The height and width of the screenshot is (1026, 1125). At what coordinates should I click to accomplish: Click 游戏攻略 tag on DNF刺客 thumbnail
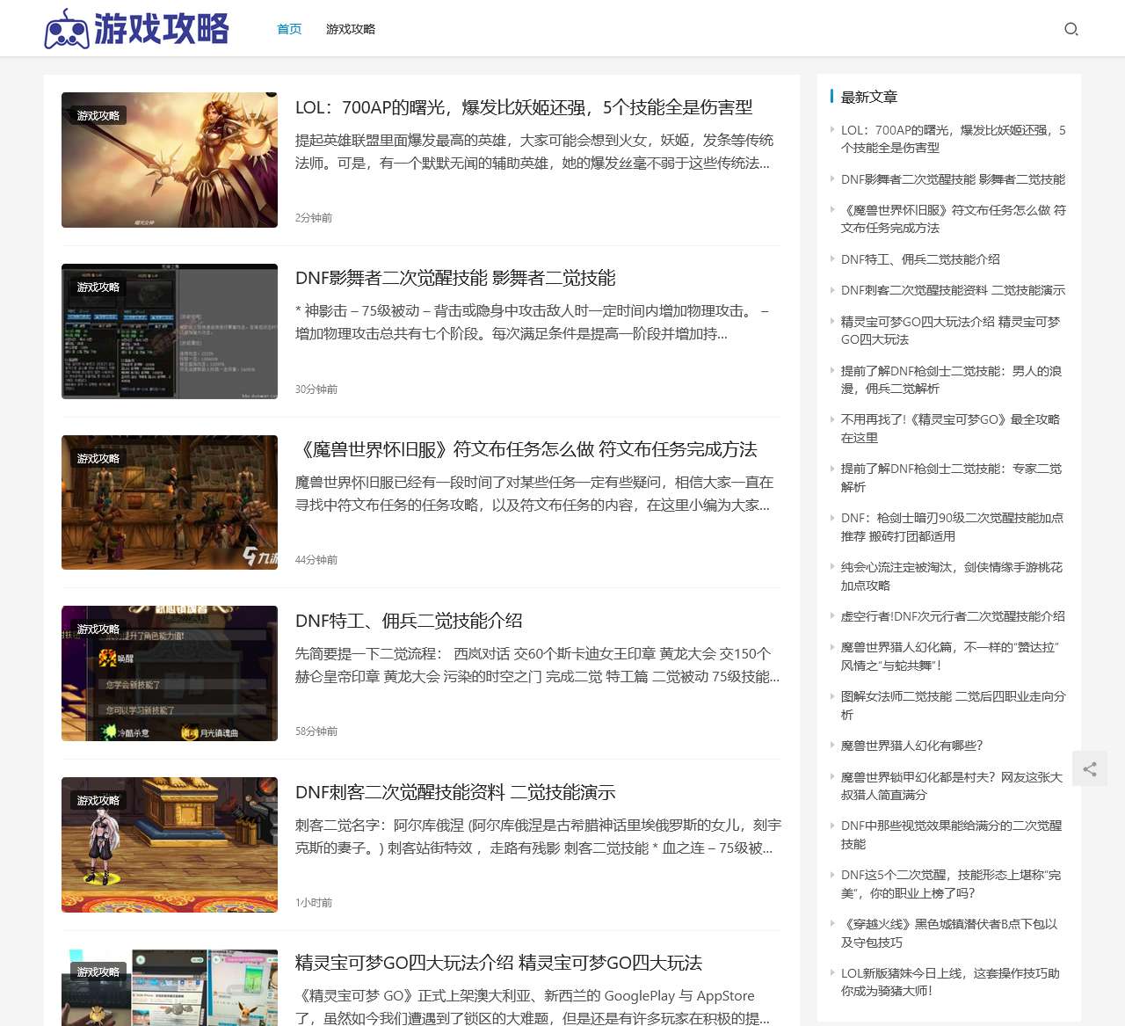click(98, 801)
